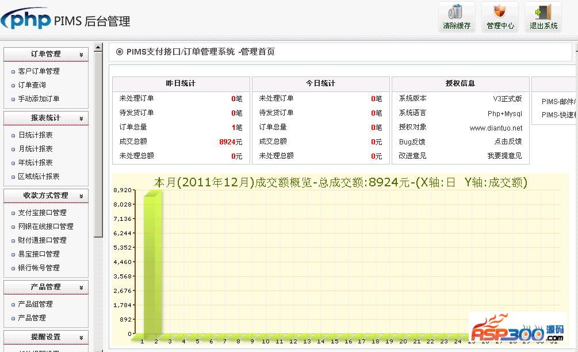Click bullet icon beside 支付宝接口管理
This screenshot has width=578, height=352.
coord(13,213)
